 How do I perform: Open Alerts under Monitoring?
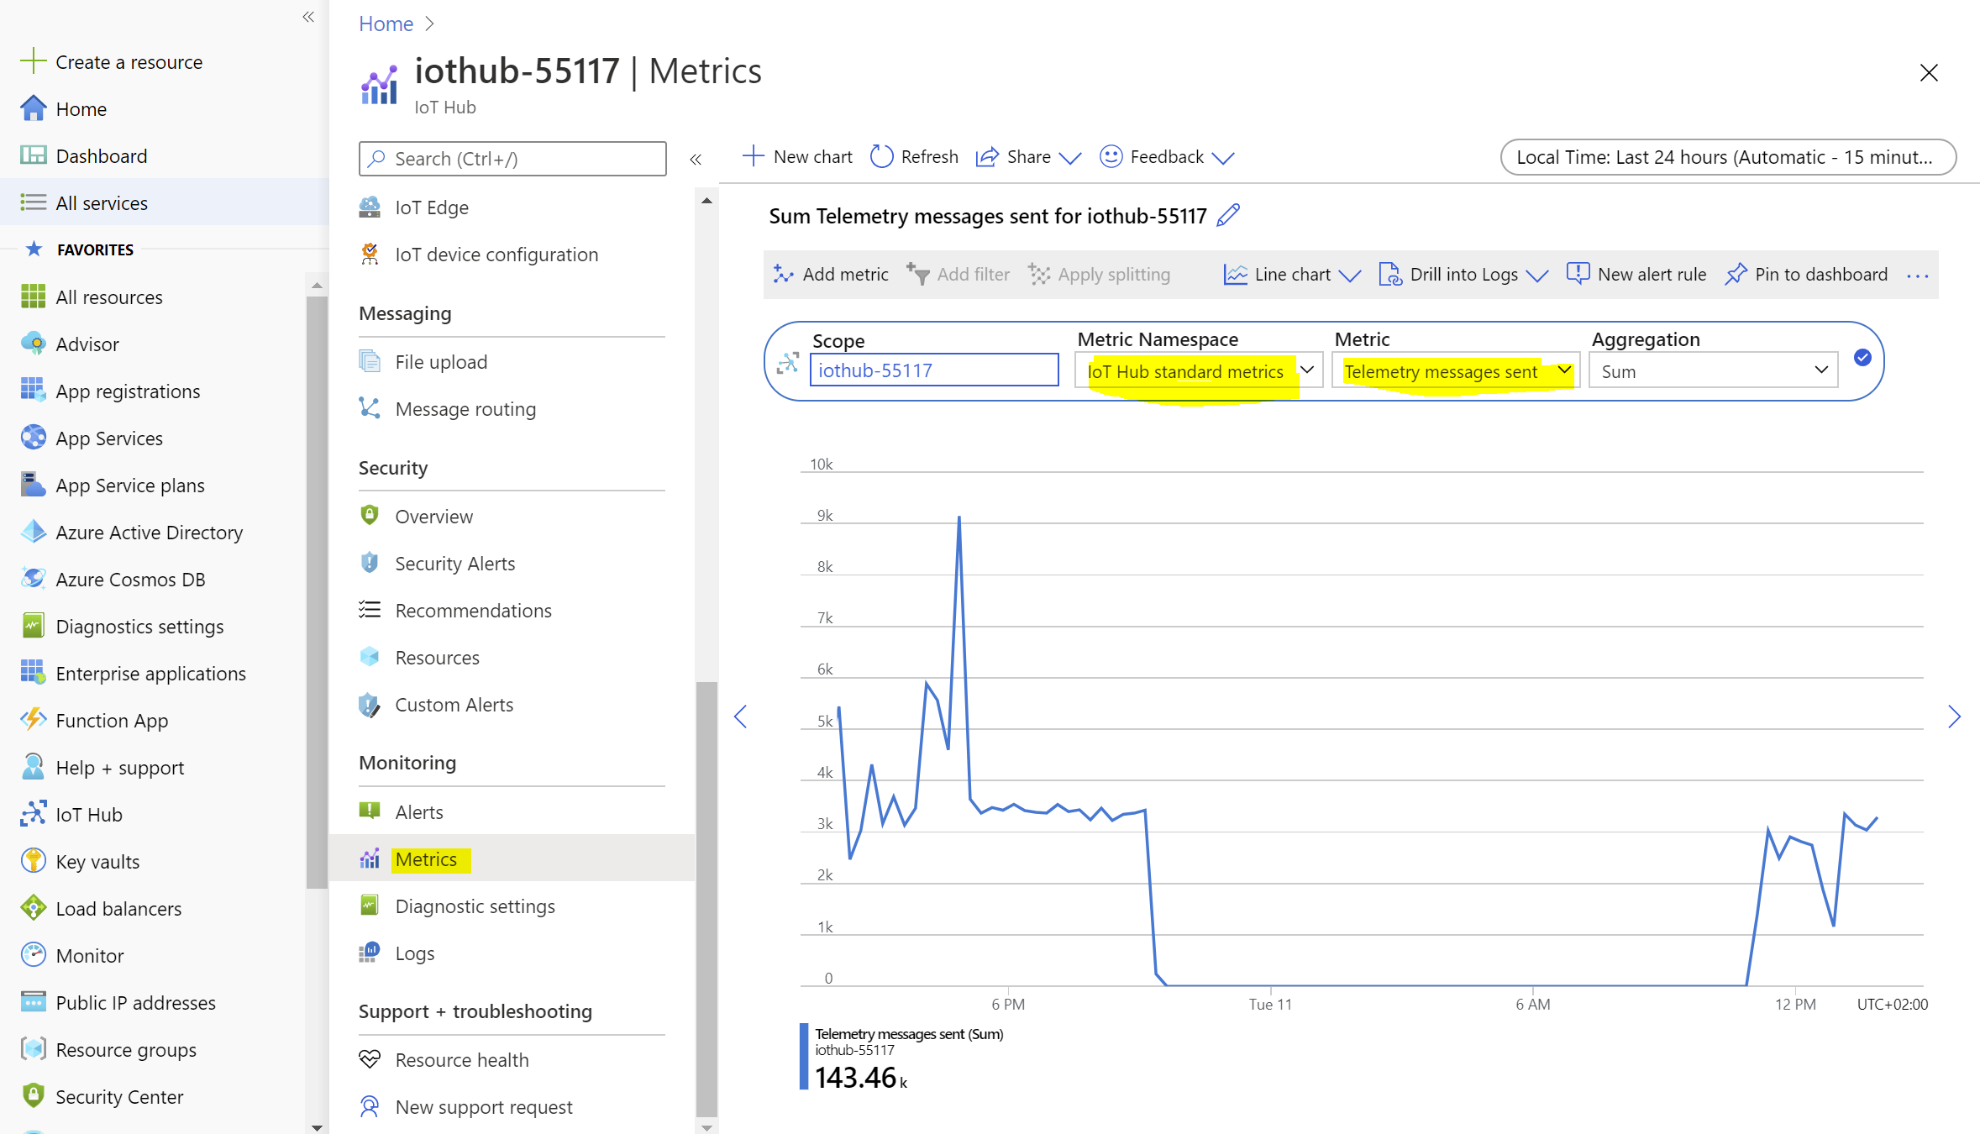(x=419, y=812)
